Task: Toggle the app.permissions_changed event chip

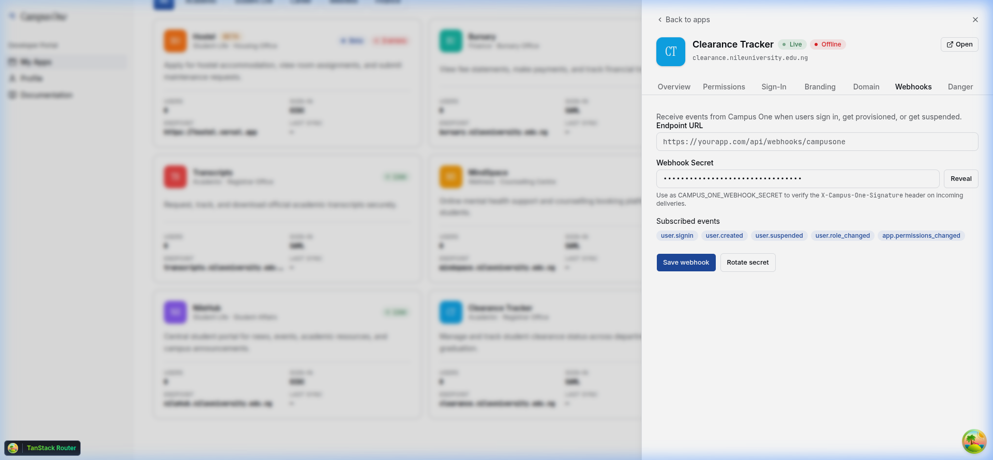Action: tap(921, 236)
